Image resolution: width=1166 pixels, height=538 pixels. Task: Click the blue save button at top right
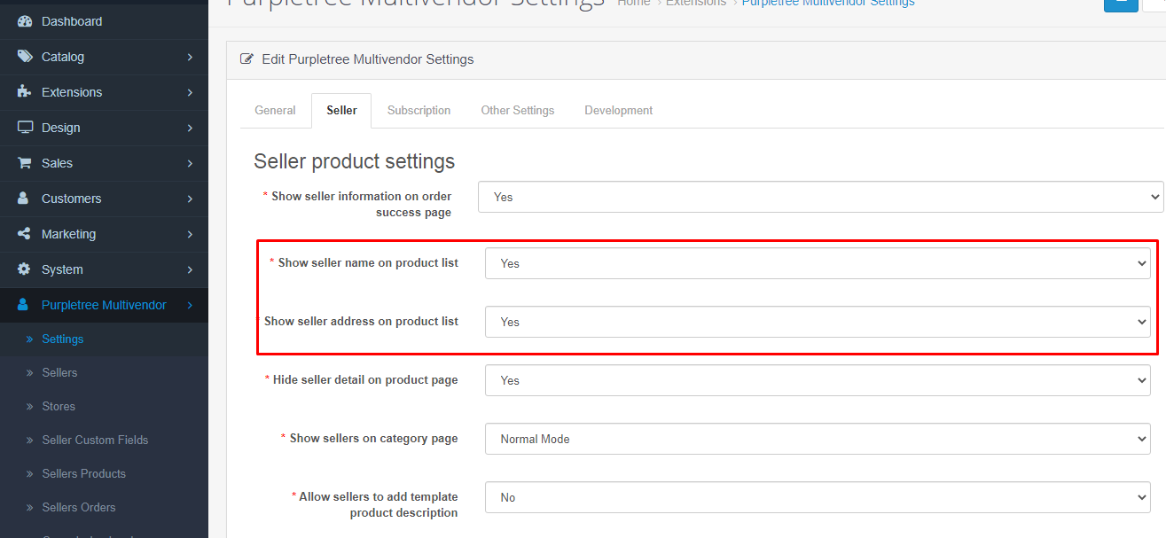click(1121, 4)
